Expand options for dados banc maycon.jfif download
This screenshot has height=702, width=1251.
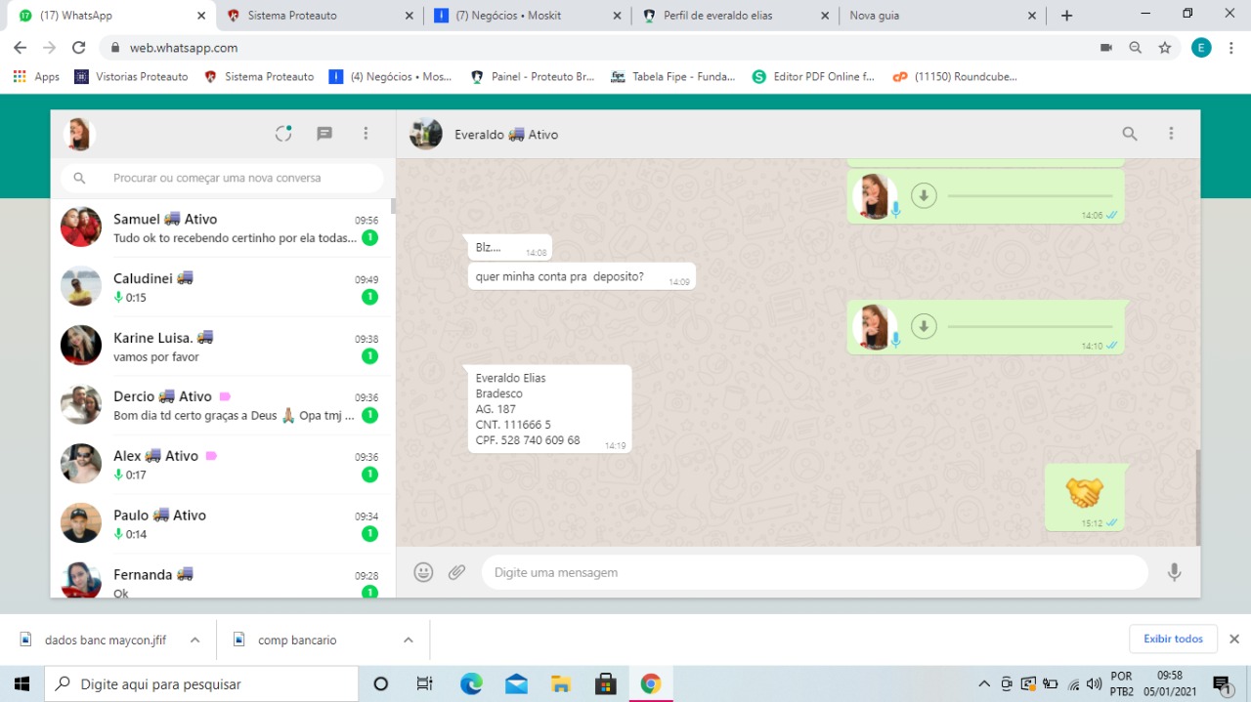click(194, 640)
